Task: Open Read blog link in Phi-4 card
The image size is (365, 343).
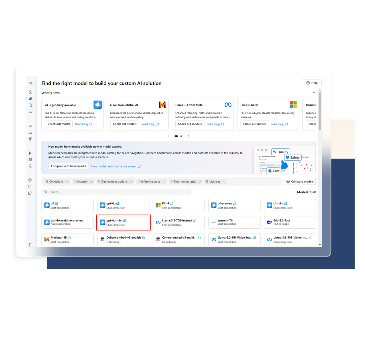Action: tap(279, 124)
